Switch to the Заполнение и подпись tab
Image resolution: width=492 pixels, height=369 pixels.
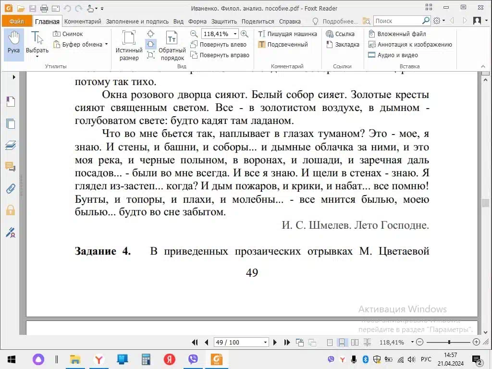tap(137, 21)
